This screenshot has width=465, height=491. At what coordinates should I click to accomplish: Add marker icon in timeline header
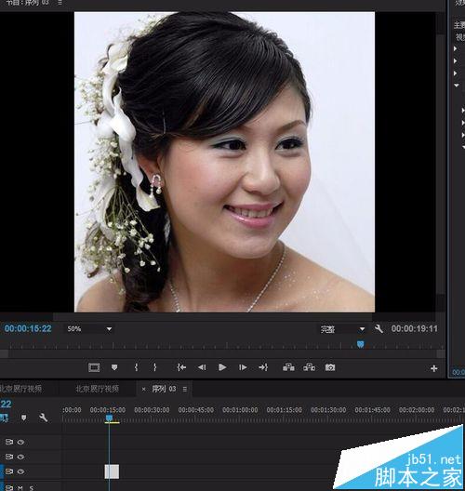[x=23, y=418]
